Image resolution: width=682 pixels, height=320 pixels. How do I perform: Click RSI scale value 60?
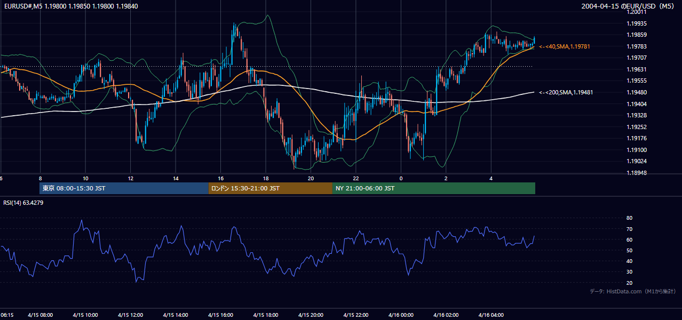coord(629,240)
